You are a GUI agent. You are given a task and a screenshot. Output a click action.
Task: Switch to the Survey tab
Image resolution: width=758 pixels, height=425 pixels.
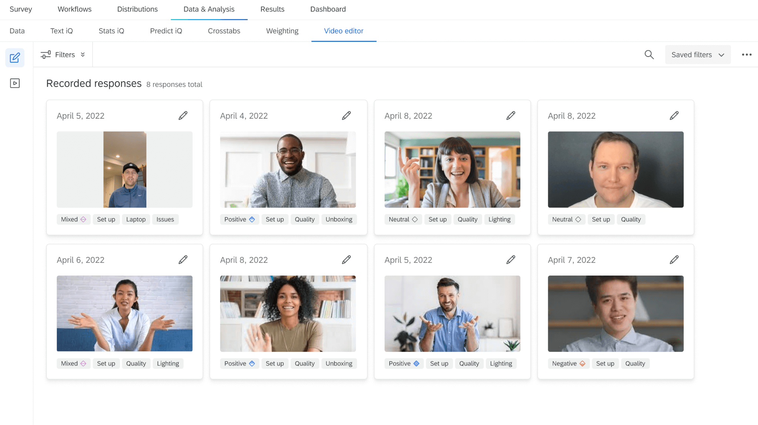point(21,9)
